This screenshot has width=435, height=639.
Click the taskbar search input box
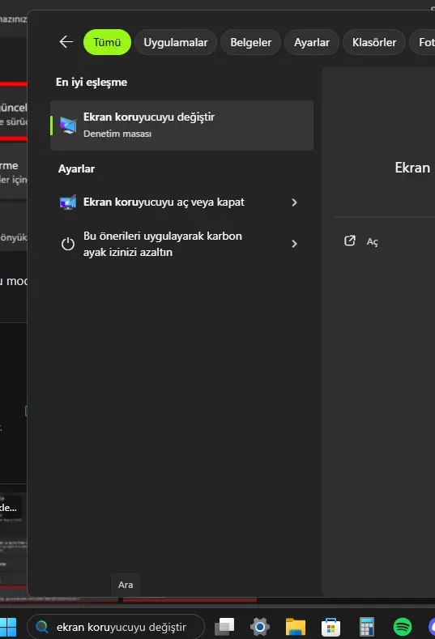point(116,627)
